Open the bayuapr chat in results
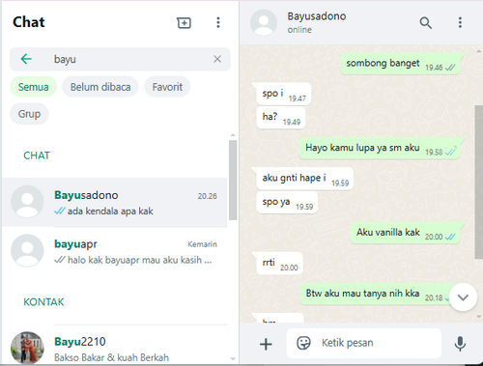This screenshot has height=366, width=483. pos(115,251)
